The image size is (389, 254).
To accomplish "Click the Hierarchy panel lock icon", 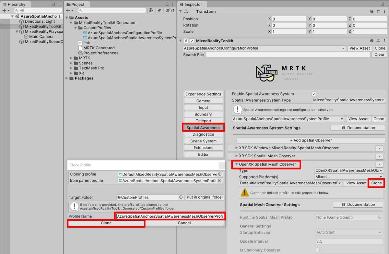I will [x=53, y=4].
